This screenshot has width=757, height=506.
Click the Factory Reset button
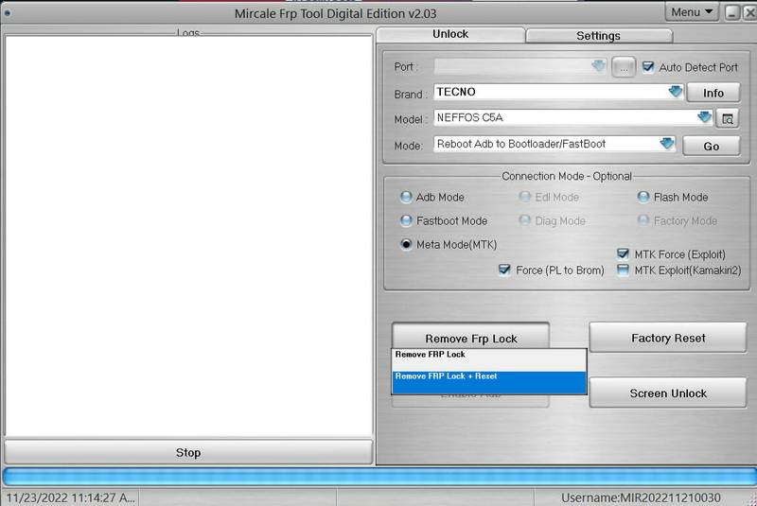pos(668,338)
